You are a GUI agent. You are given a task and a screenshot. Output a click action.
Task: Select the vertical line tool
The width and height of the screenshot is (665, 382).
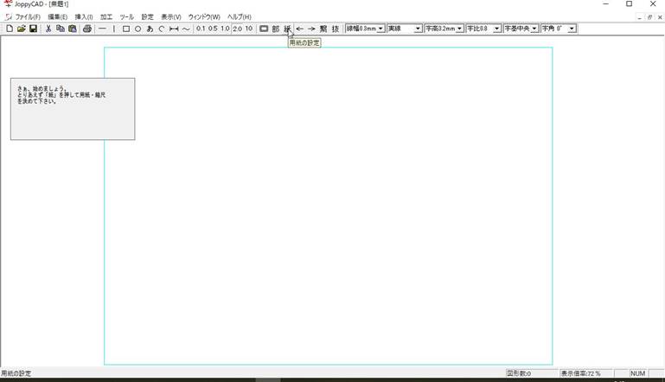tap(113, 29)
